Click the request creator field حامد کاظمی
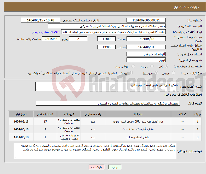 pos(113,32)
